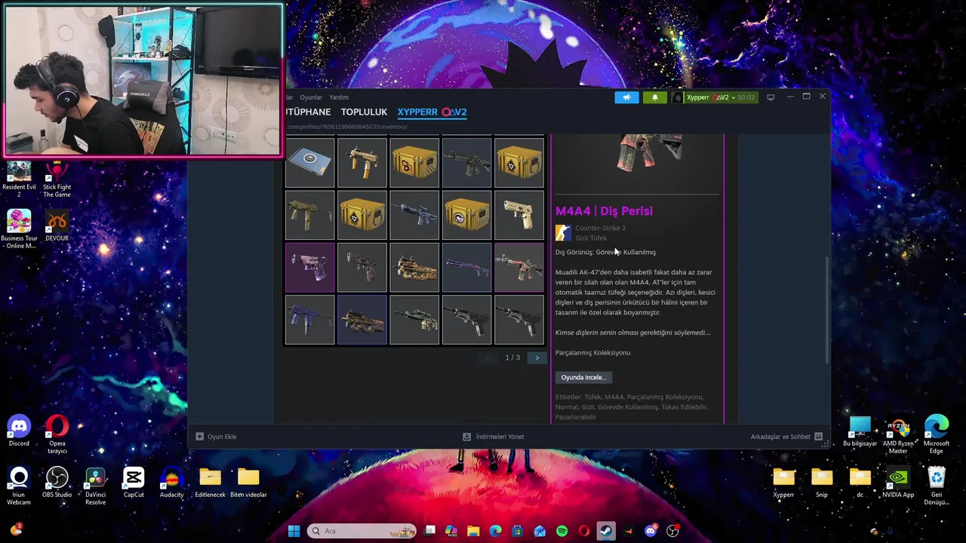Open Steam Big Picture mode icon
Screen dimensions: 966x543
pyautogui.click(x=771, y=97)
